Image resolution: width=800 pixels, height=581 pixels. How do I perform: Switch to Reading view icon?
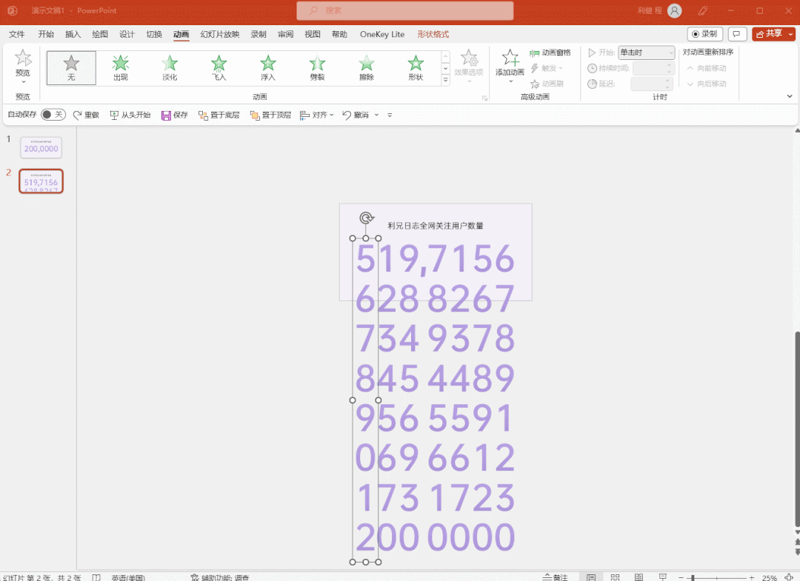(639, 577)
